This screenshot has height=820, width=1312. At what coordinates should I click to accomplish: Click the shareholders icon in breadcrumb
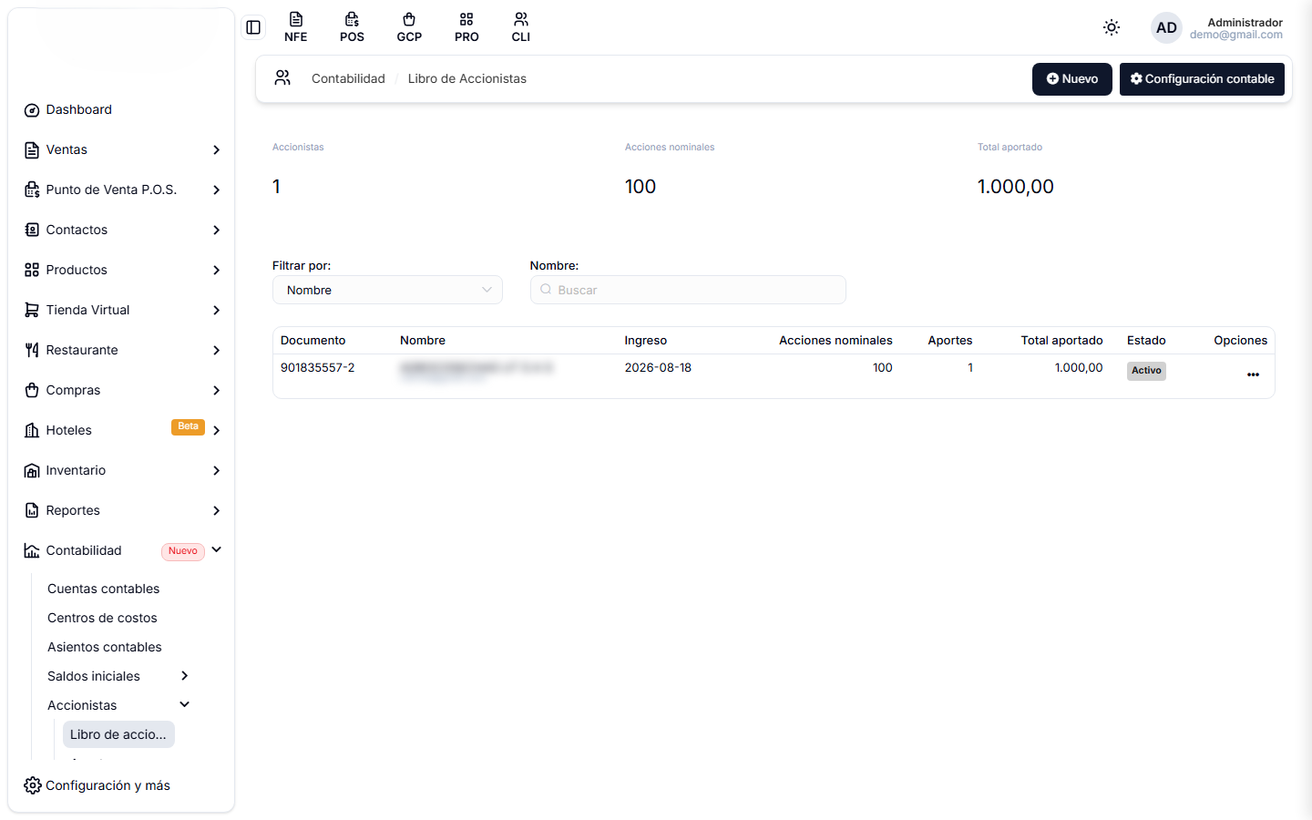pos(282,78)
